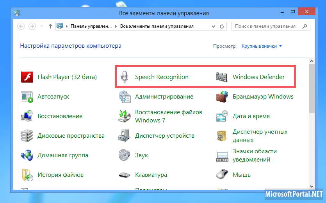Open the Flash Player red icon

(x=27, y=77)
